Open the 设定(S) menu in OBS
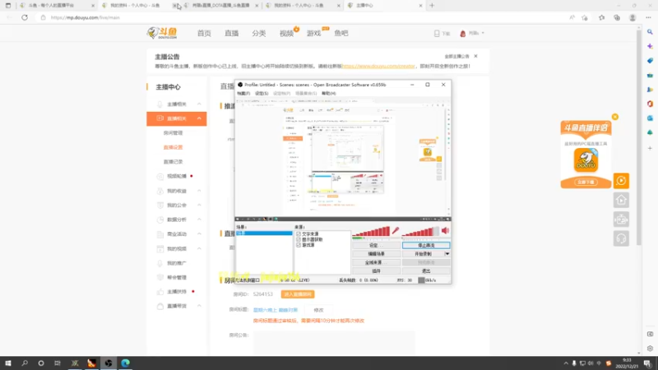Viewport: 658px width, 370px height. 262,93
